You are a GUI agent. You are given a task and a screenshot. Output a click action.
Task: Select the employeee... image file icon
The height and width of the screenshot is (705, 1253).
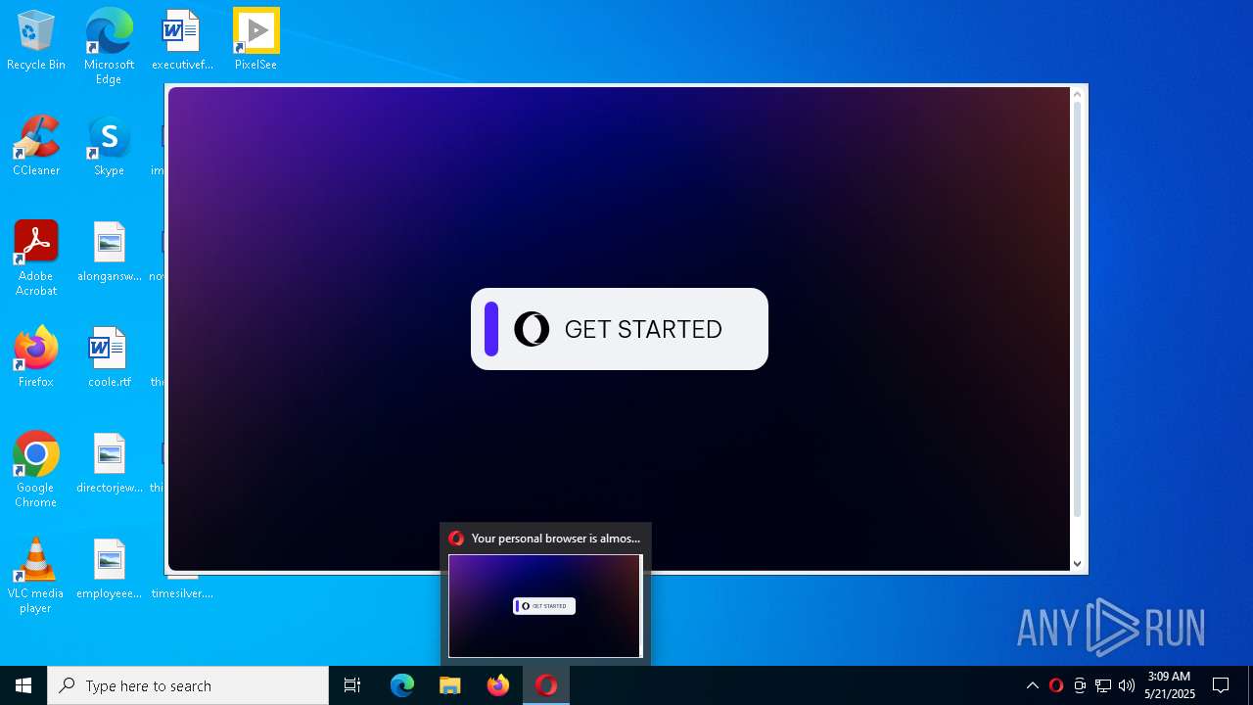click(x=109, y=569)
